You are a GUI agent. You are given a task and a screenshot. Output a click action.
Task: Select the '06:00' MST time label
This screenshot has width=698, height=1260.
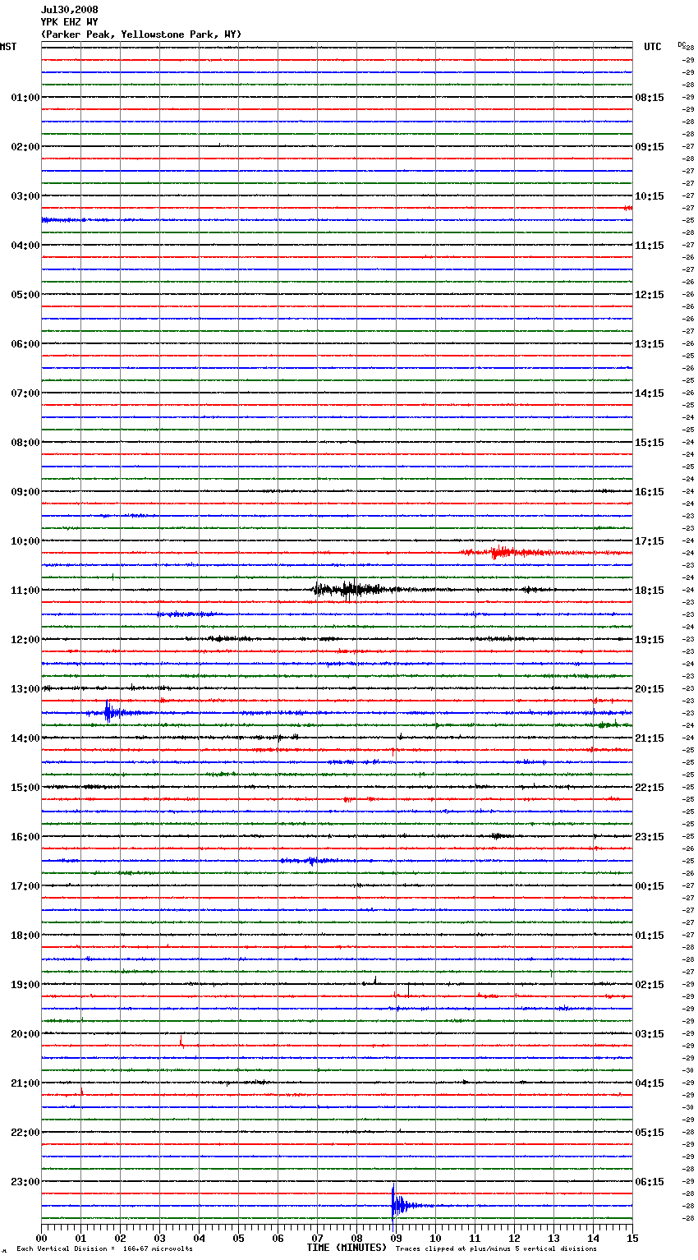click(x=25, y=344)
